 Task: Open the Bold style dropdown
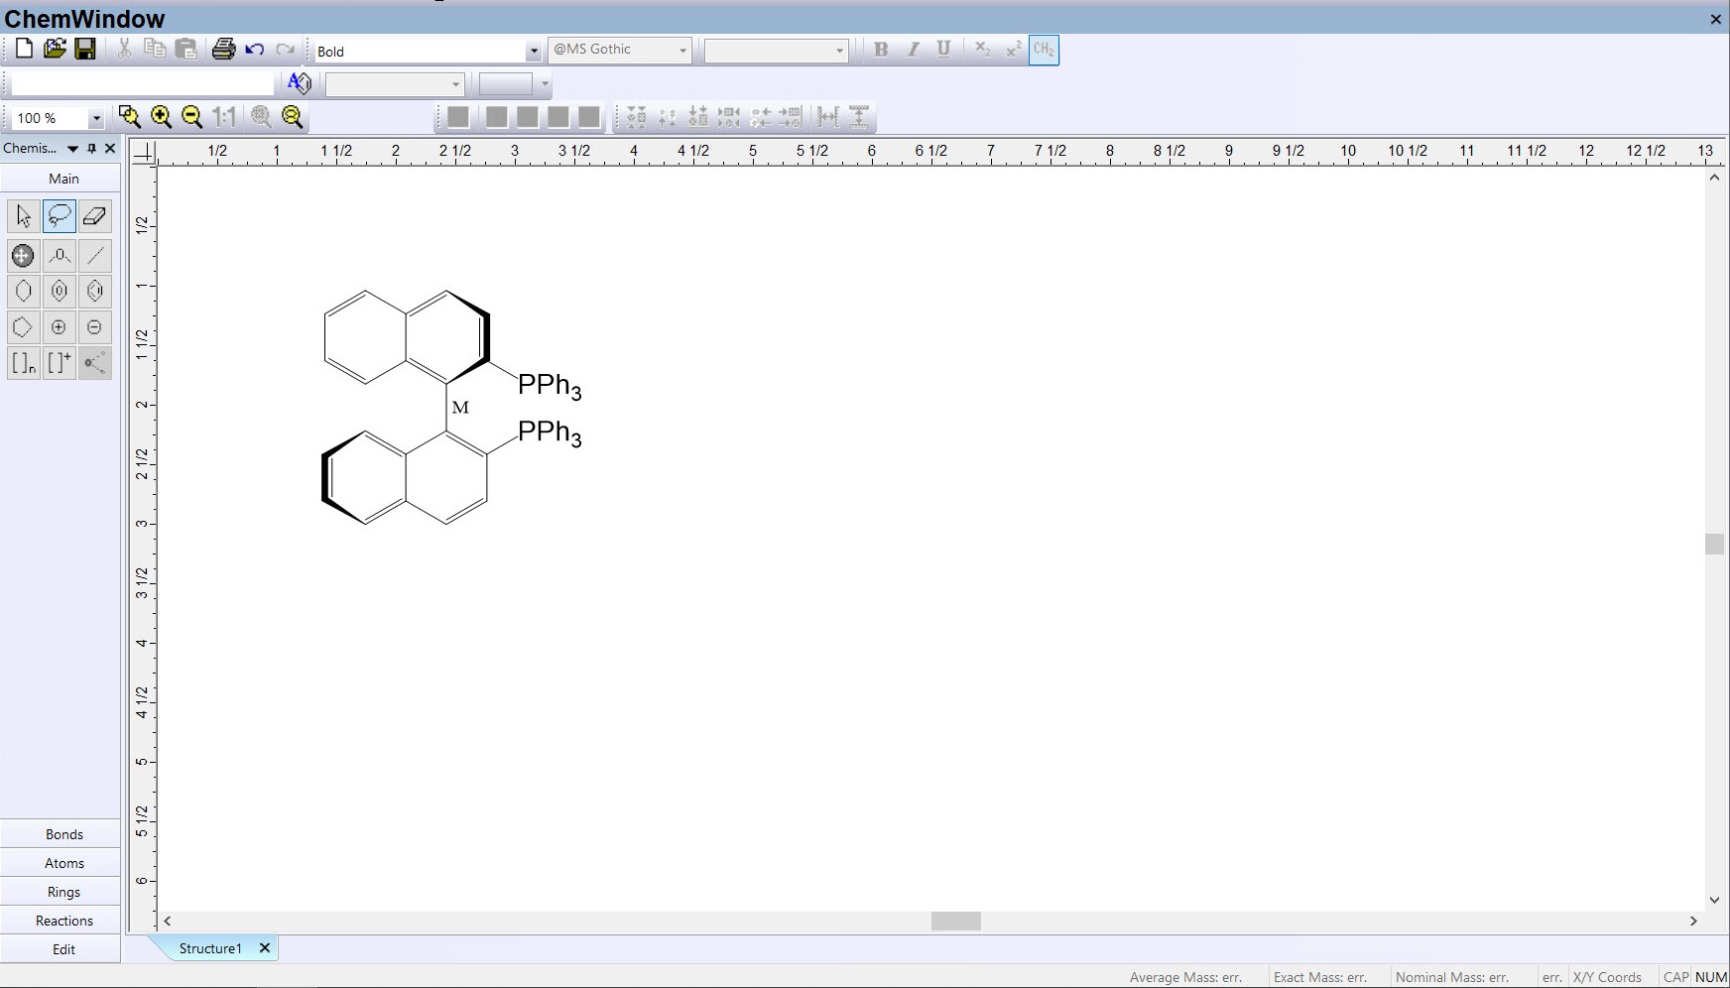tap(533, 52)
